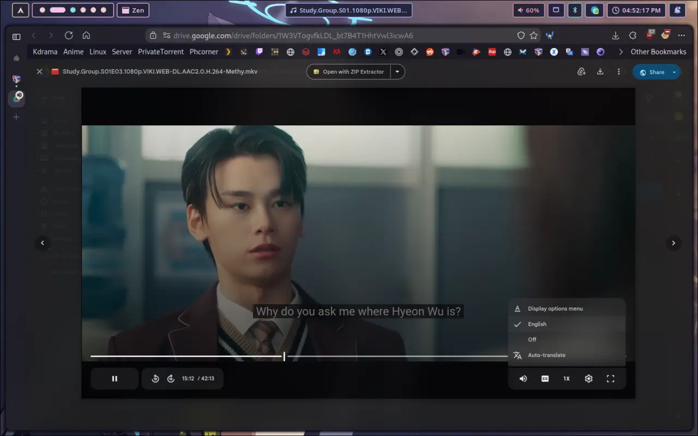Go to browser home page

(x=86, y=35)
